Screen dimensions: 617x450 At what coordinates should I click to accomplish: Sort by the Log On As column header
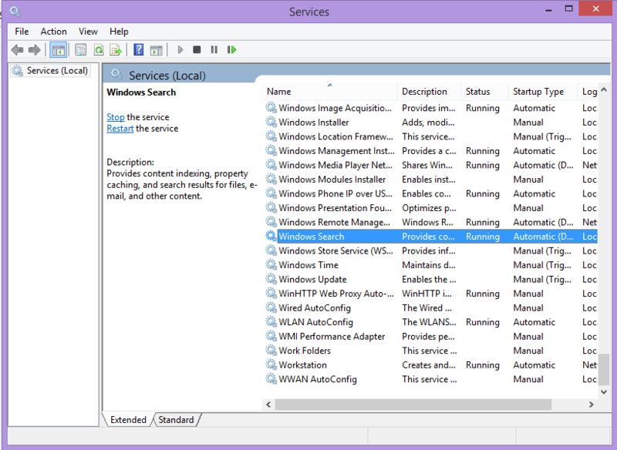(x=588, y=92)
